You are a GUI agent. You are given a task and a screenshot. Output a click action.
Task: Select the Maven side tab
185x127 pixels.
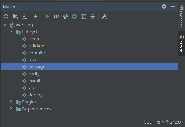[x=181, y=43]
